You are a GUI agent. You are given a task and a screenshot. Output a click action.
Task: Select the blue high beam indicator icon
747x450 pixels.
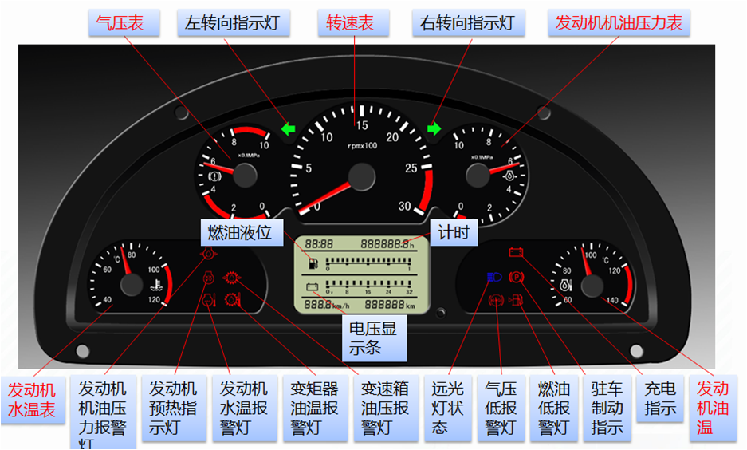[x=493, y=278]
